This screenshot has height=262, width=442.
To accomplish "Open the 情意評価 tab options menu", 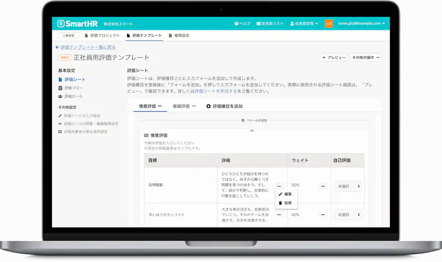I will click(160, 106).
